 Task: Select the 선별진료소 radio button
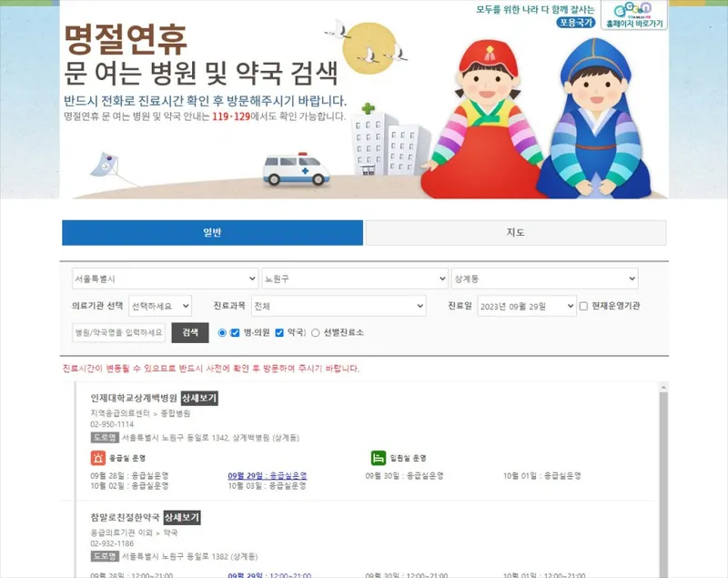tap(315, 332)
